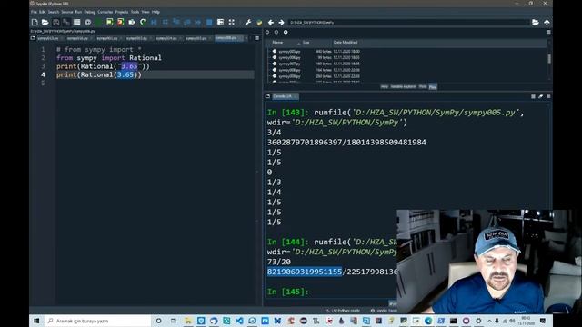
Task: Select sympy008.py in the file list
Action: [289, 70]
